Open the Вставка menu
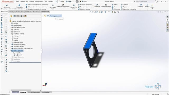Image resolution: width=169 pixels, height=95 pixels. tap(32, 2)
